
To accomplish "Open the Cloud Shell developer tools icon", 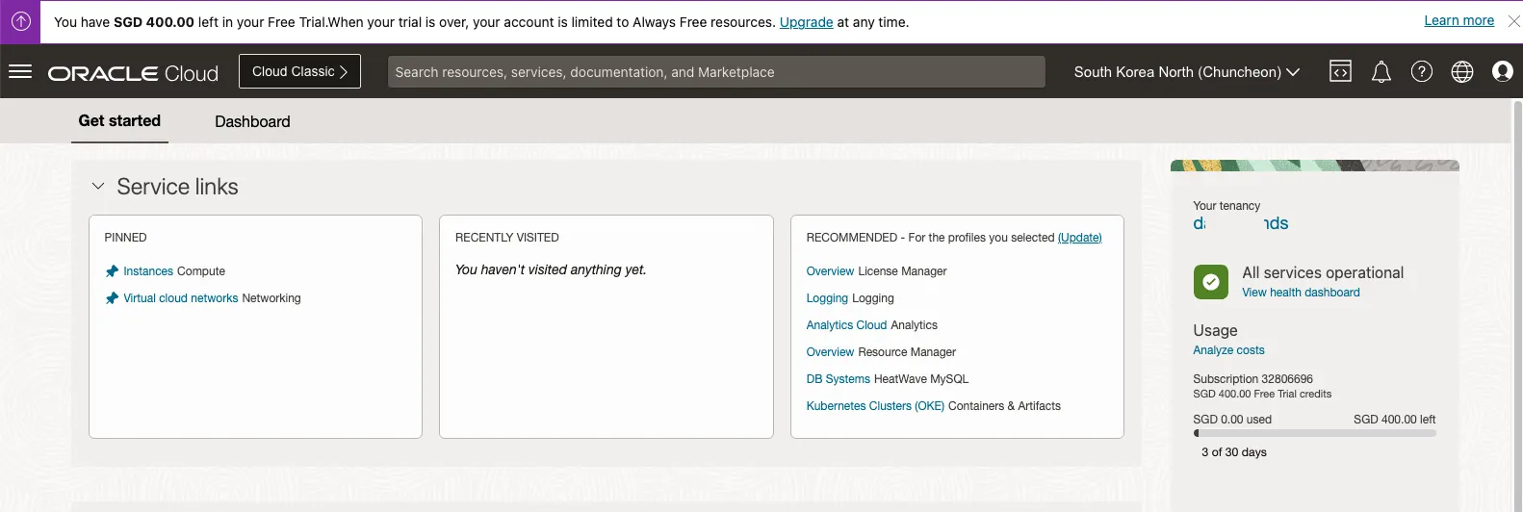I will (1340, 71).
